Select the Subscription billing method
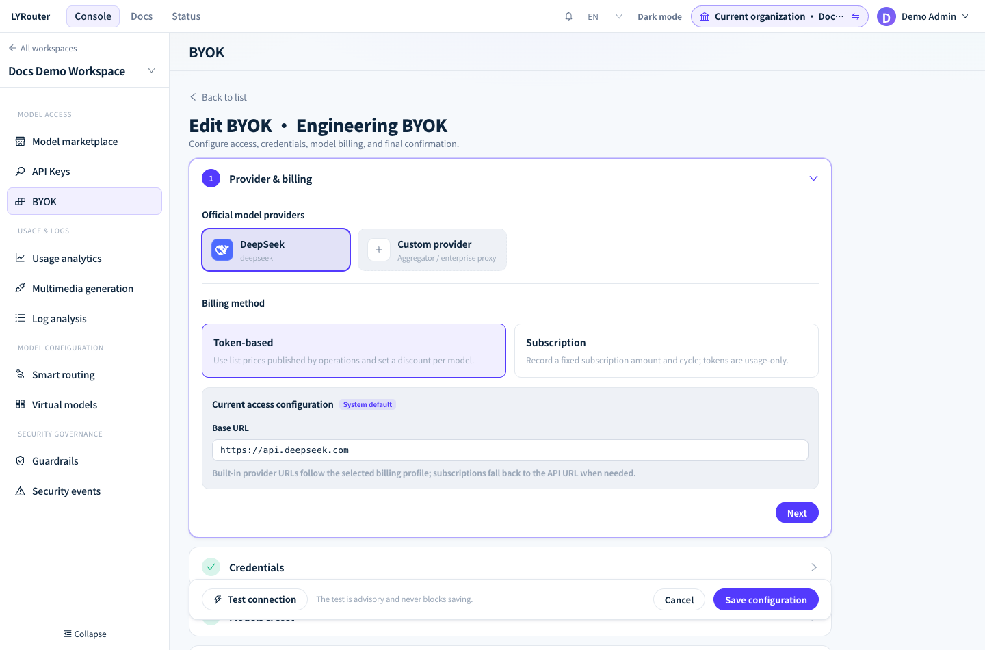Image resolution: width=985 pixels, height=650 pixels. point(666,350)
